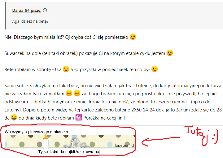This screenshot has height=158, width=223.
Task: Click the Walczymy o pierwszego maluszka caption
Action: (x=36, y=132)
